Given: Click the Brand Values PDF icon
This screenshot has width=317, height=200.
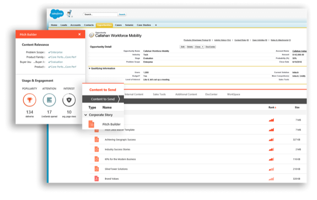Looking at the screenshot, I should click(x=96, y=179).
